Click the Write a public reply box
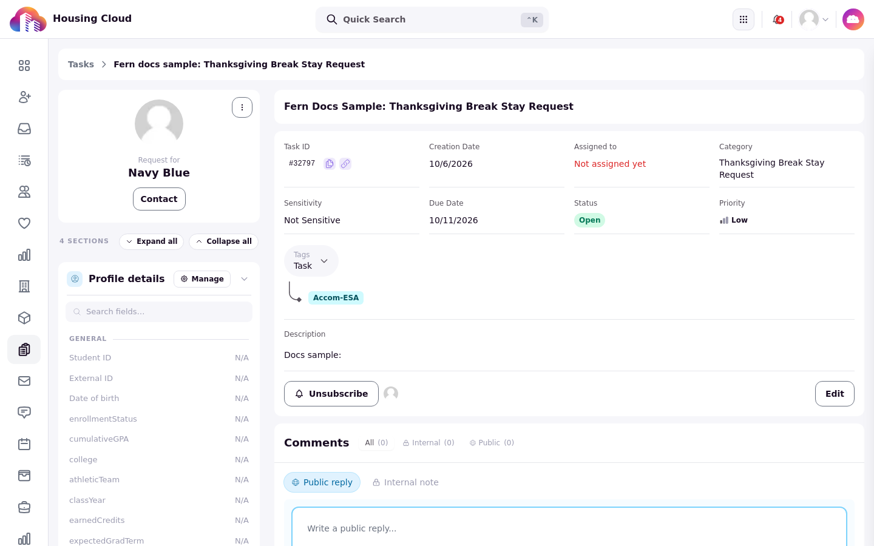The width and height of the screenshot is (874, 546). (x=569, y=528)
